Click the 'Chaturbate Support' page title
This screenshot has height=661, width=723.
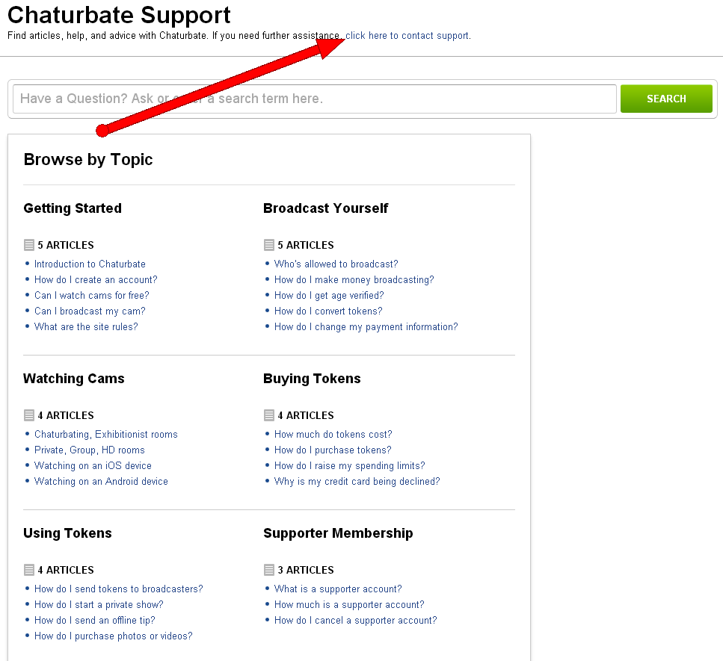pyautogui.click(x=119, y=15)
